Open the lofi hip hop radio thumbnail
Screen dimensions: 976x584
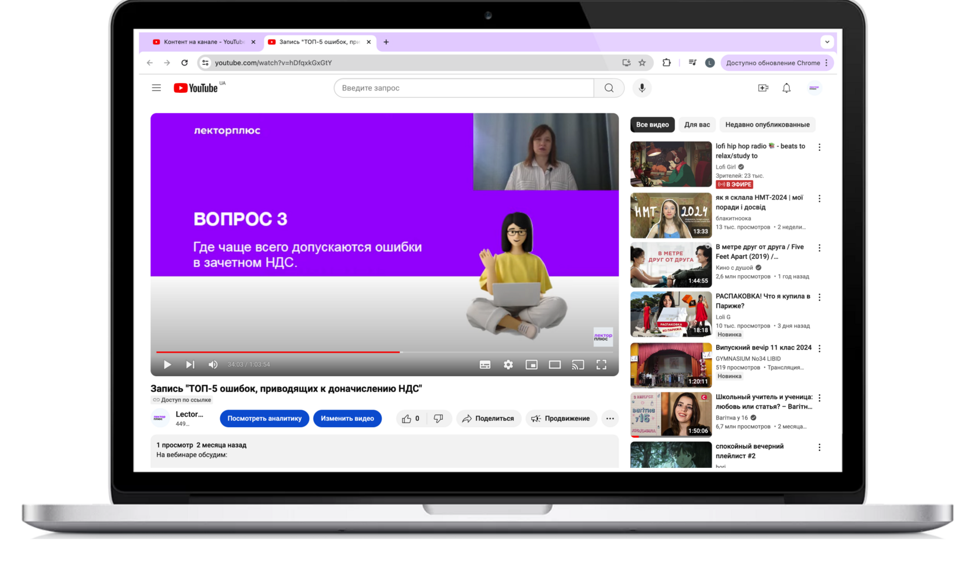point(671,164)
